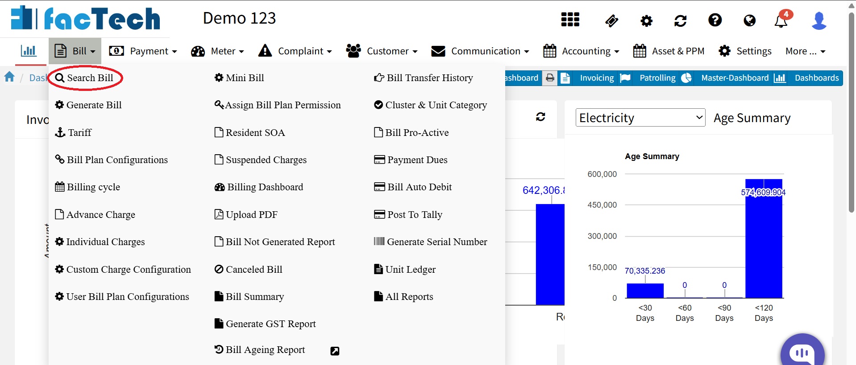Open the apps grid icon
Screen dimensions: 856x365
[570, 20]
